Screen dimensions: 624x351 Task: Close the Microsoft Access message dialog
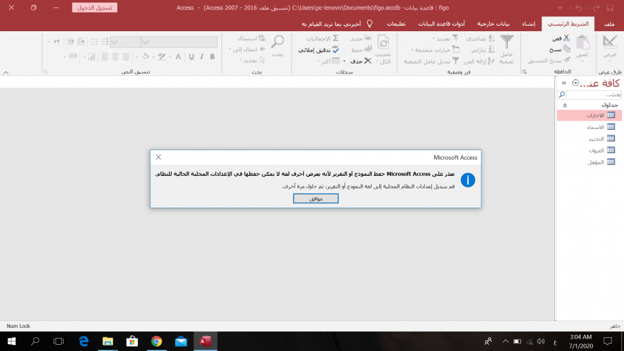click(x=158, y=157)
